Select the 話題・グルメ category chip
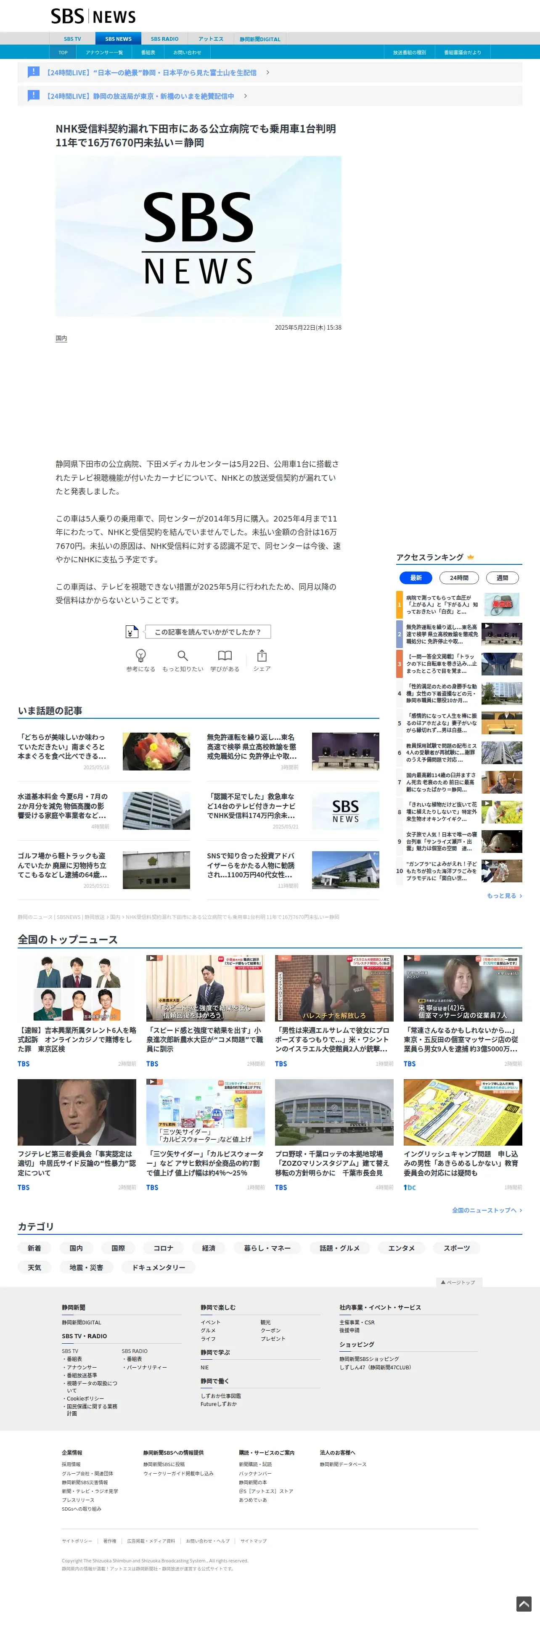 339,1248
